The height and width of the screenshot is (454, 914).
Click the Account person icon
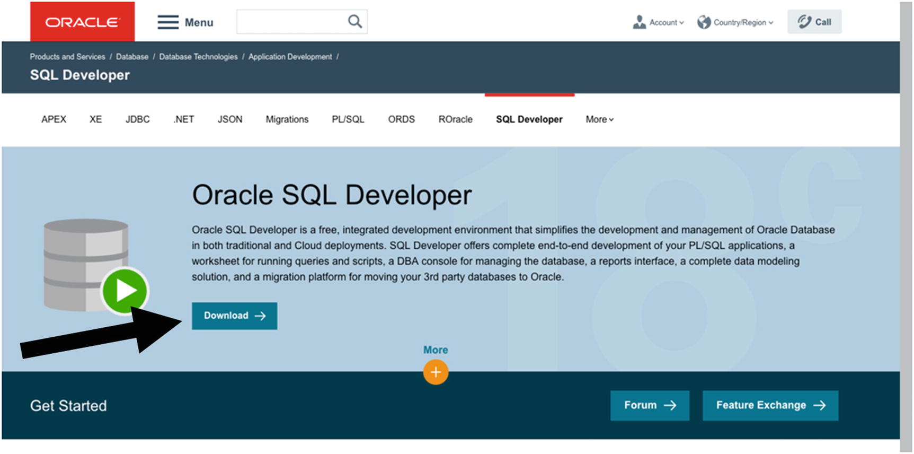(639, 22)
